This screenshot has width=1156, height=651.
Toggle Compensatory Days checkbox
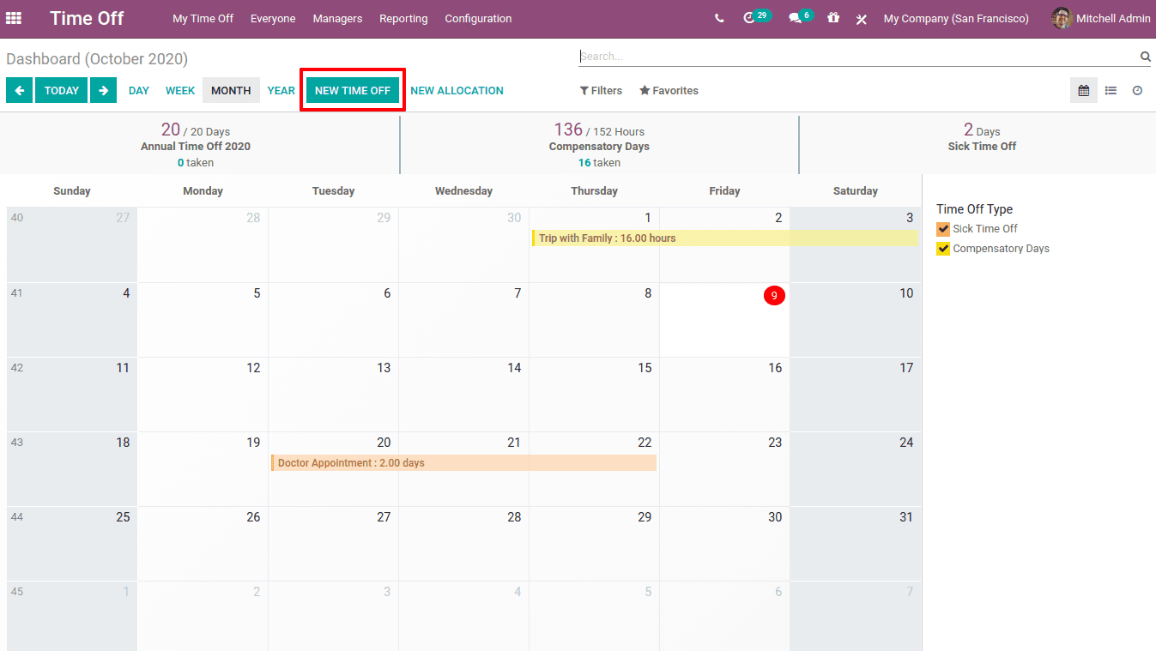pos(943,249)
